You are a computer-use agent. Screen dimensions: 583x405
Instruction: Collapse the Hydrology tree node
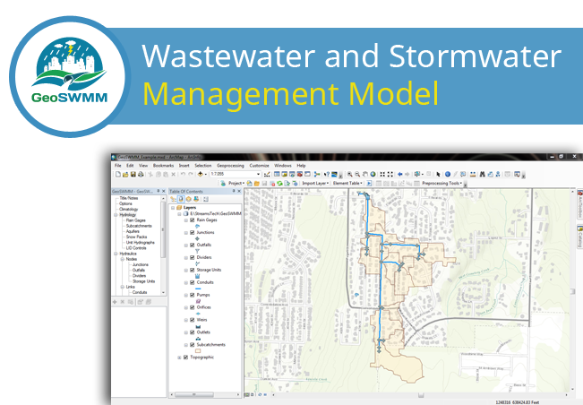coord(116,215)
